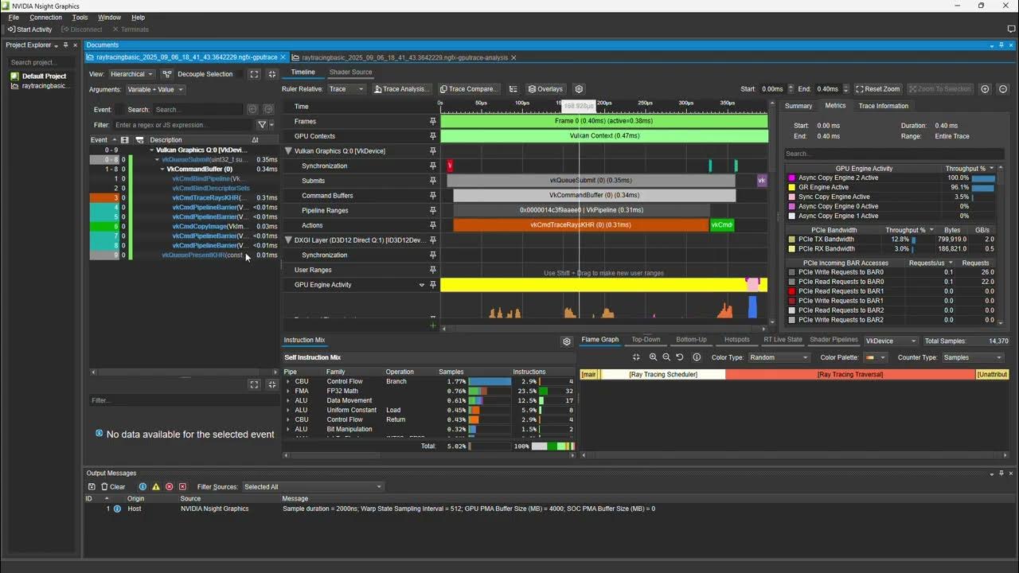1019x573 pixels.
Task: Click the Trace Compare button
Action: tap(469, 89)
